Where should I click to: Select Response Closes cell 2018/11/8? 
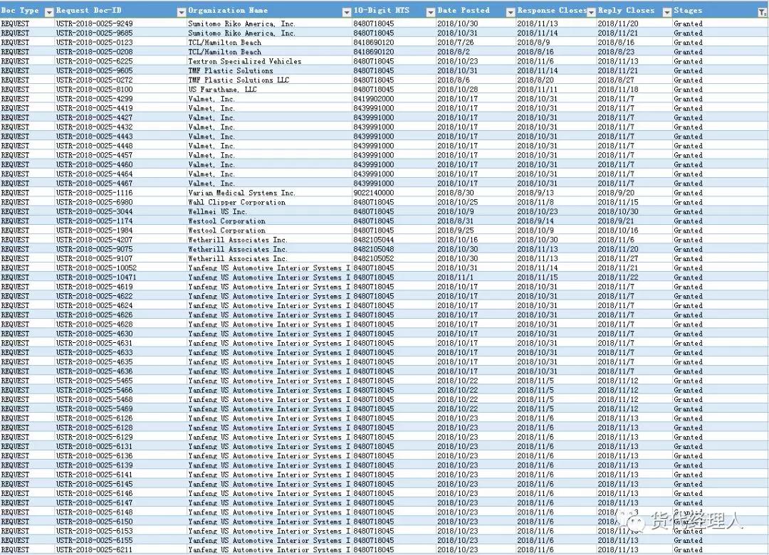(556, 202)
